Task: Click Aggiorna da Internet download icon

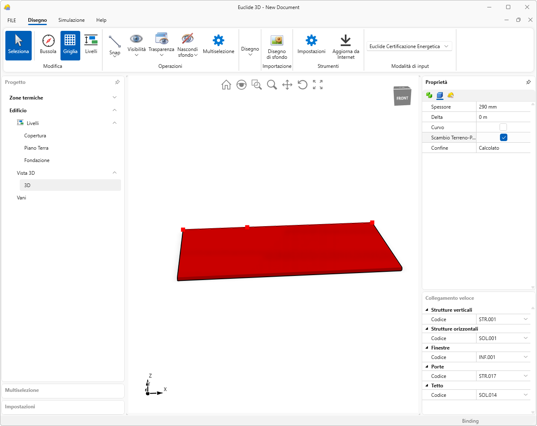Action: pos(345,41)
